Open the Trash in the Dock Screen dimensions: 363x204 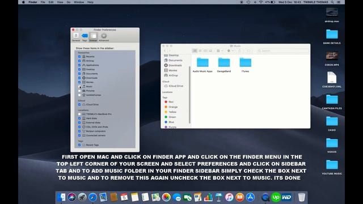coord(302,197)
